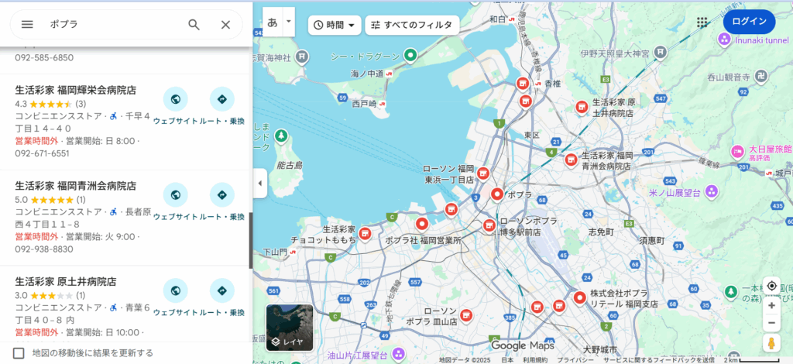This screenshot has height=364, width=793.
Task: Click 呑山観音寺 temple marker
Action: click(762, 77)
